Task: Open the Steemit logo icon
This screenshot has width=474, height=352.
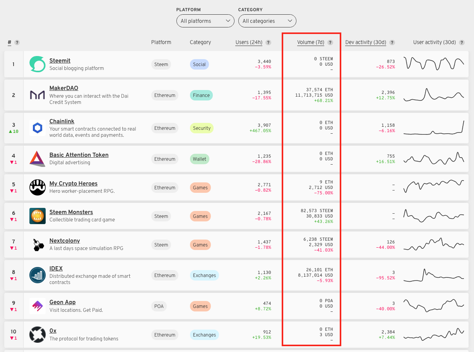Action: pyautogui.click(x=38, y=64)
